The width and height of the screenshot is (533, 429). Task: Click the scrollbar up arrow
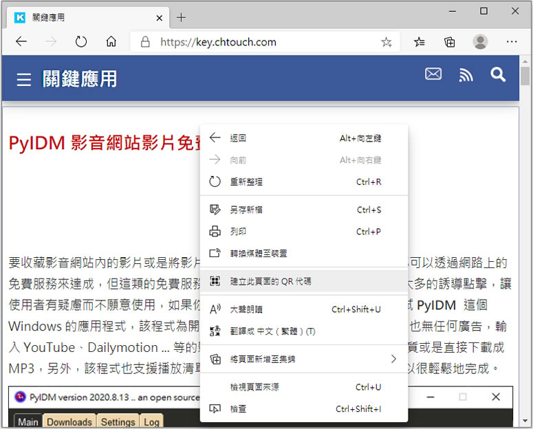click(x=525, y=61)
